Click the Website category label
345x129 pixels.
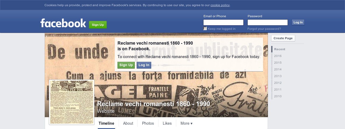(106, 111)
